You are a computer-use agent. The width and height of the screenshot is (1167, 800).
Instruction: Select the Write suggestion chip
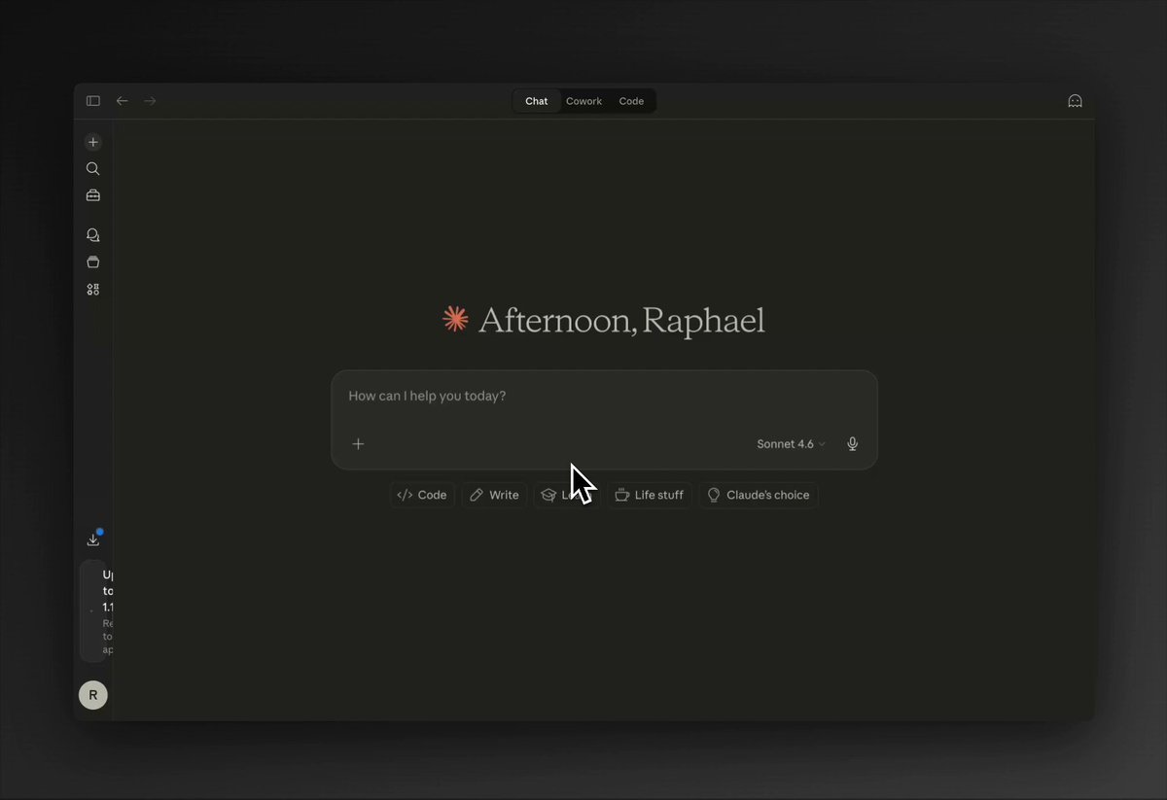pyautogui.click(x=494, y=495)
